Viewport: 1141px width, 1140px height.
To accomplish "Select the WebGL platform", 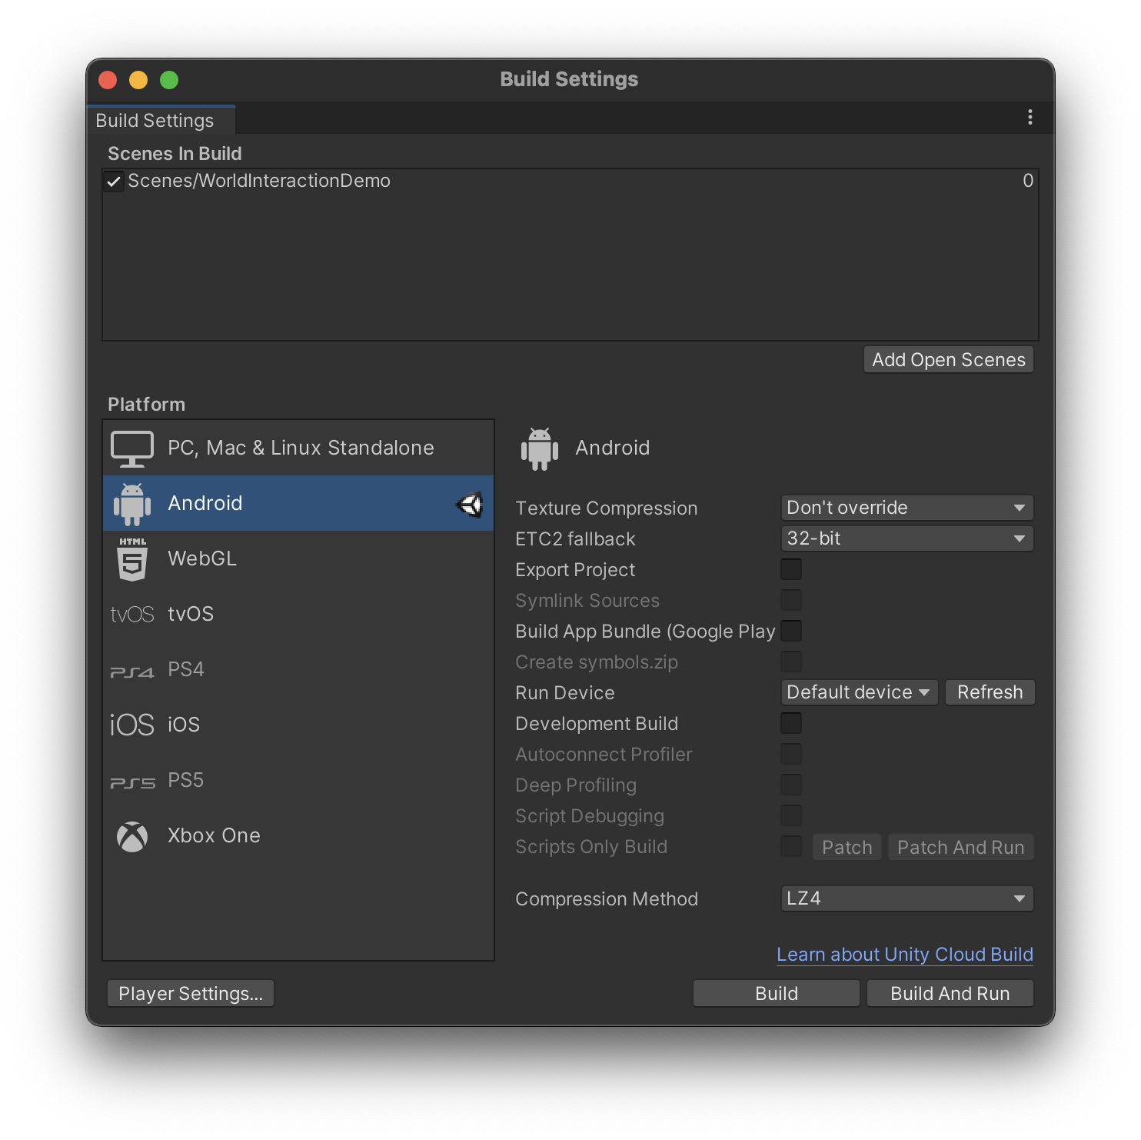I will (298, 558).
